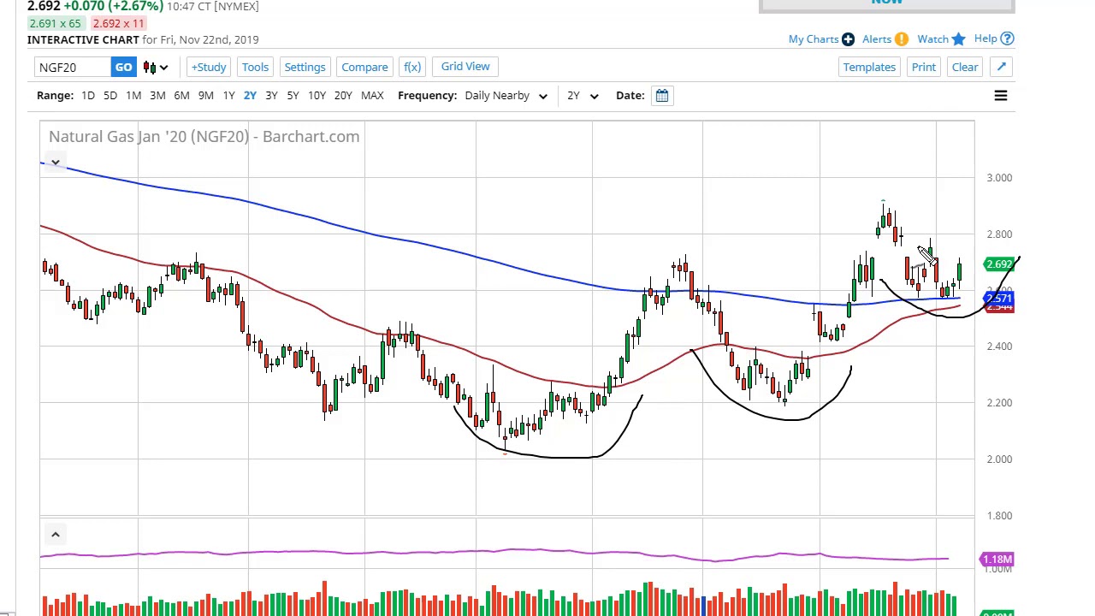Open the f(x) expressions button
1095x616 pixels.
(x=412, y=67)
